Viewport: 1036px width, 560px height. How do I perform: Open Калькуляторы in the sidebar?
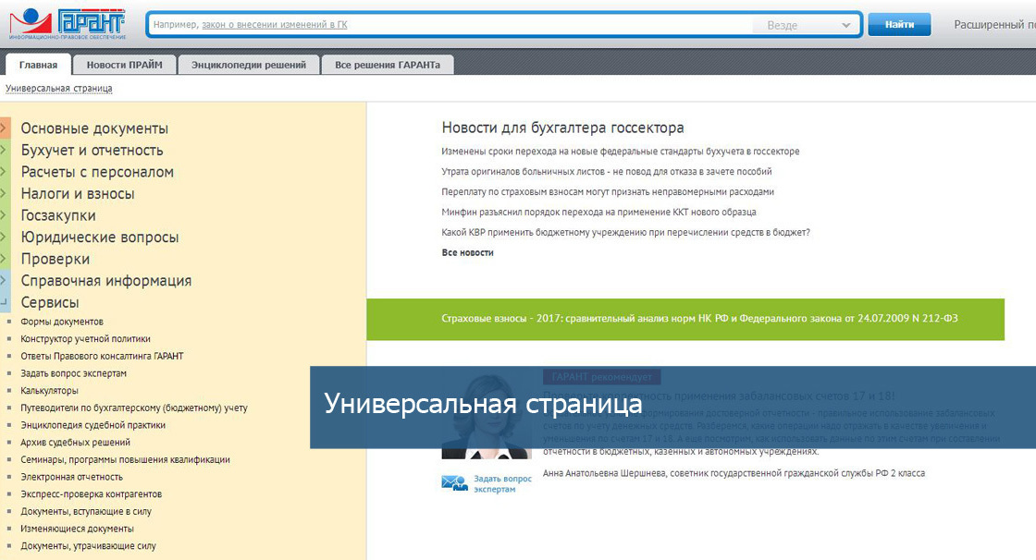pos(49,390)
